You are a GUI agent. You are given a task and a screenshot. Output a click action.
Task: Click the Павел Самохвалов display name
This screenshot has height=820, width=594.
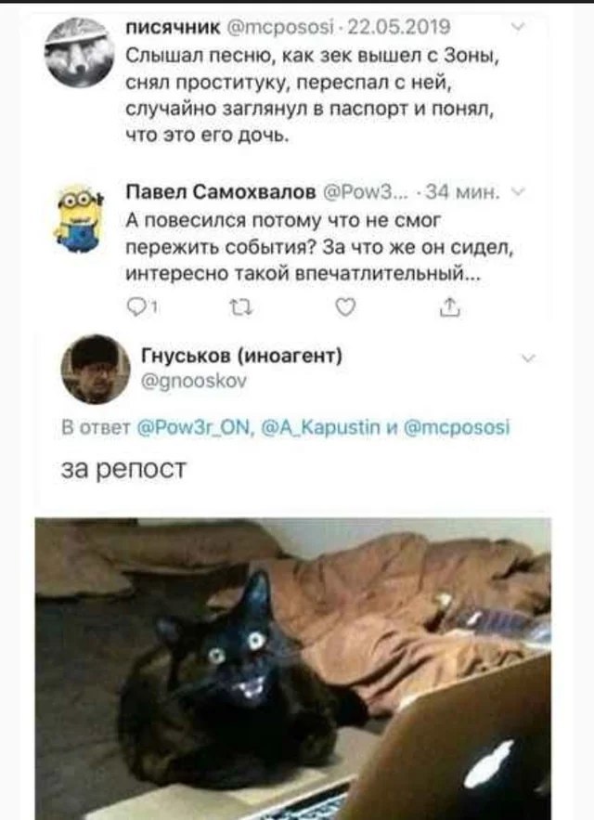[x=221, y=192]
